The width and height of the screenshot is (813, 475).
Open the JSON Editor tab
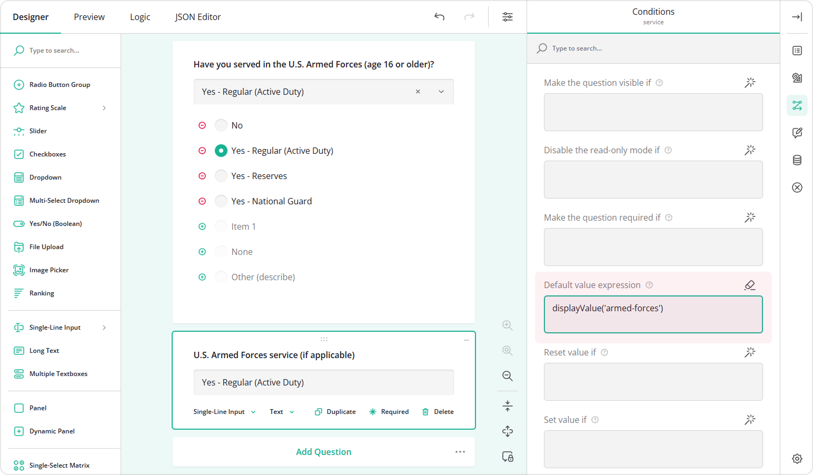[x=197, y=17]
